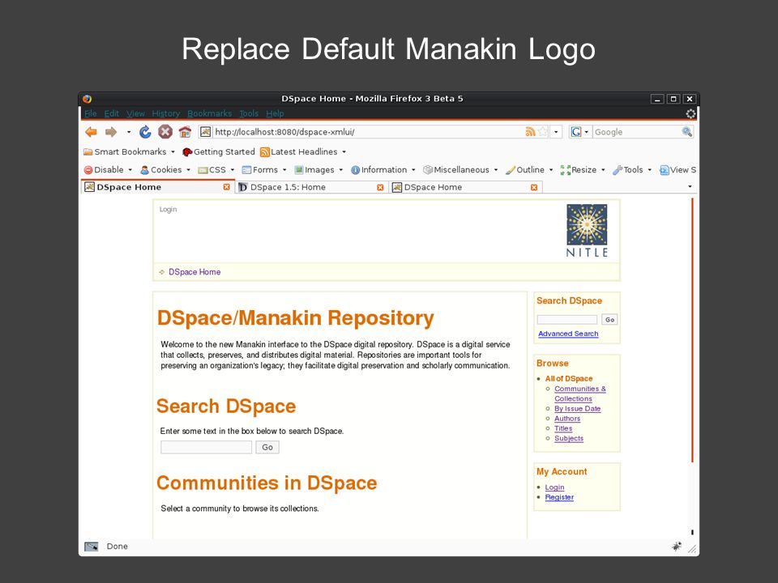The width and height of the screenshot is (778, 583).
Task: Close the DSpace 1.5: Home tab
Action: [x=380, y=187]
